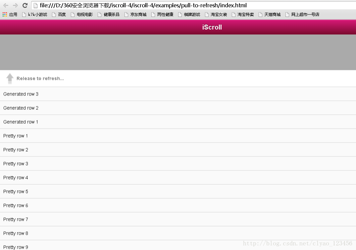
Task: Click the browser forward arrow
Action: tap(15, 5)
